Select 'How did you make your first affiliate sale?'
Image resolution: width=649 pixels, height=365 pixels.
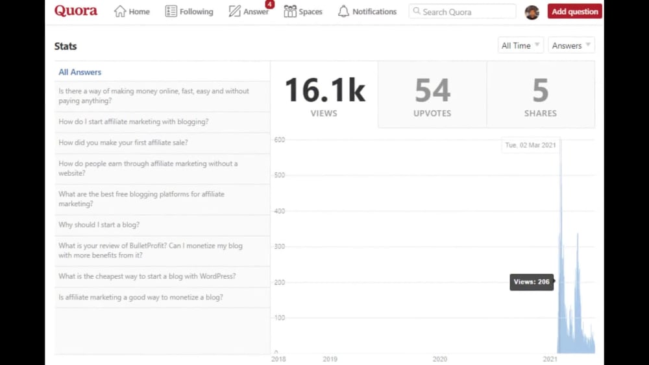coord(162,143)
